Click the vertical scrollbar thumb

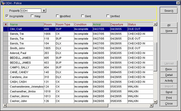point(155,57)
